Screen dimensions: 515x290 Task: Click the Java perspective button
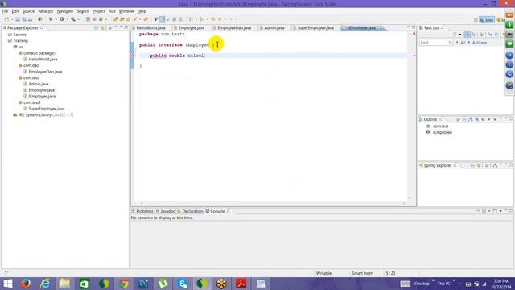pyautogui.click(x=487, y=19)
